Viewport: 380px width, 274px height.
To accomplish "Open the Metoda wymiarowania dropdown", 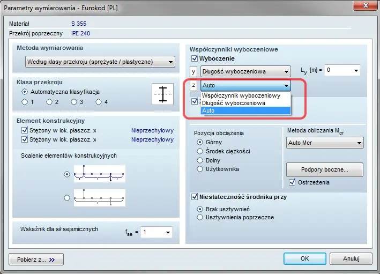I will coord(101,62).
